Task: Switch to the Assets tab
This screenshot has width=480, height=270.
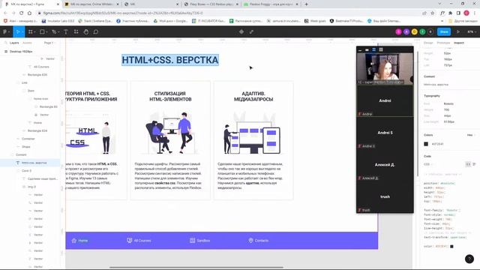Action: [x=27, y=43]
